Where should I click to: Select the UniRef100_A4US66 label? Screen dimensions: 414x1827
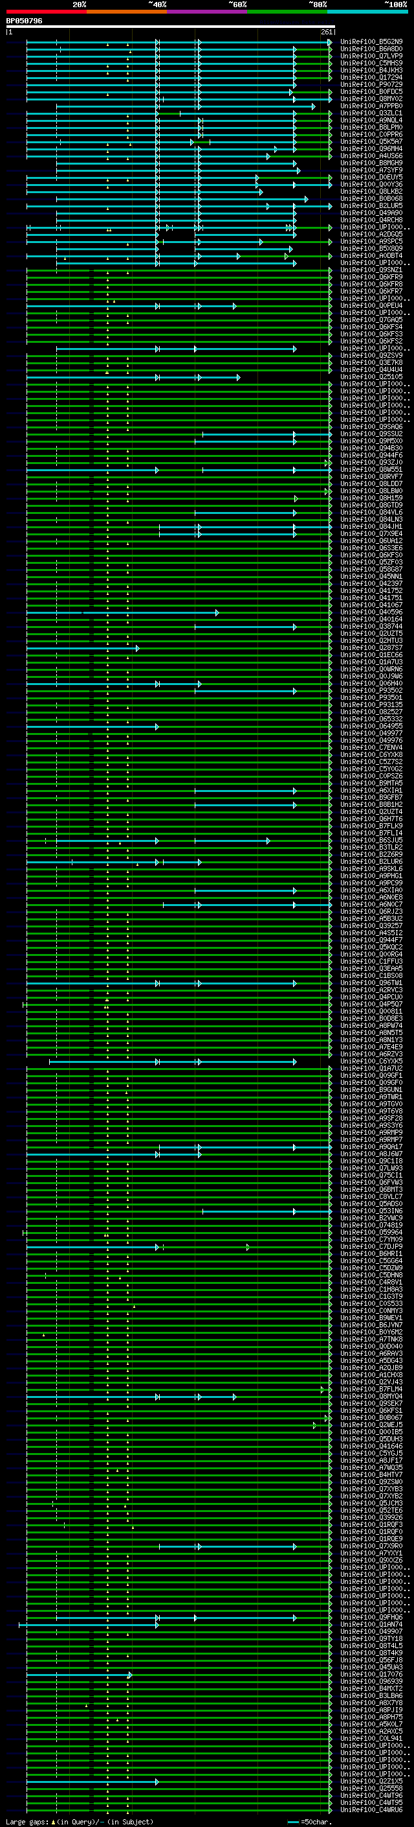click(x=371, y=156)
